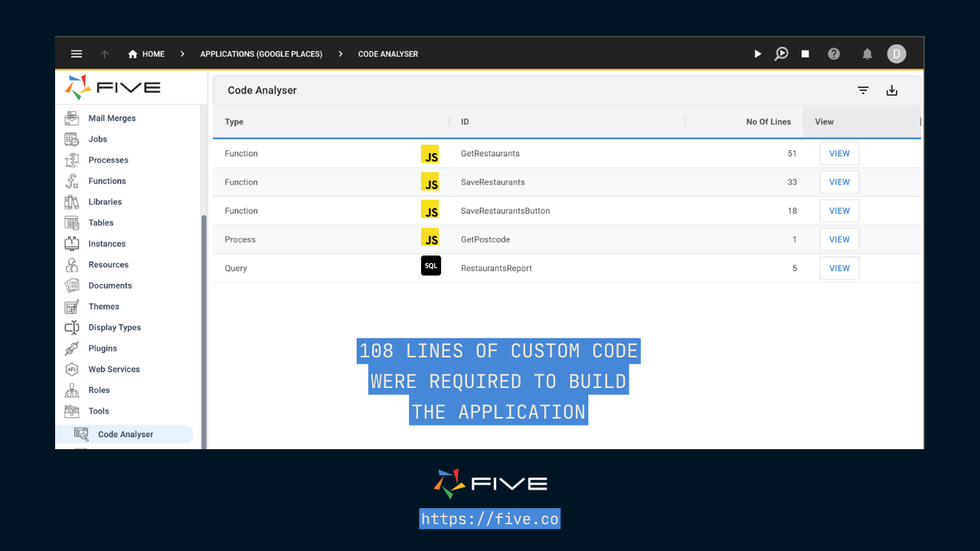Click the Functions fx icon
Viewport: 980px width, 551px height.
pos(72,181)
